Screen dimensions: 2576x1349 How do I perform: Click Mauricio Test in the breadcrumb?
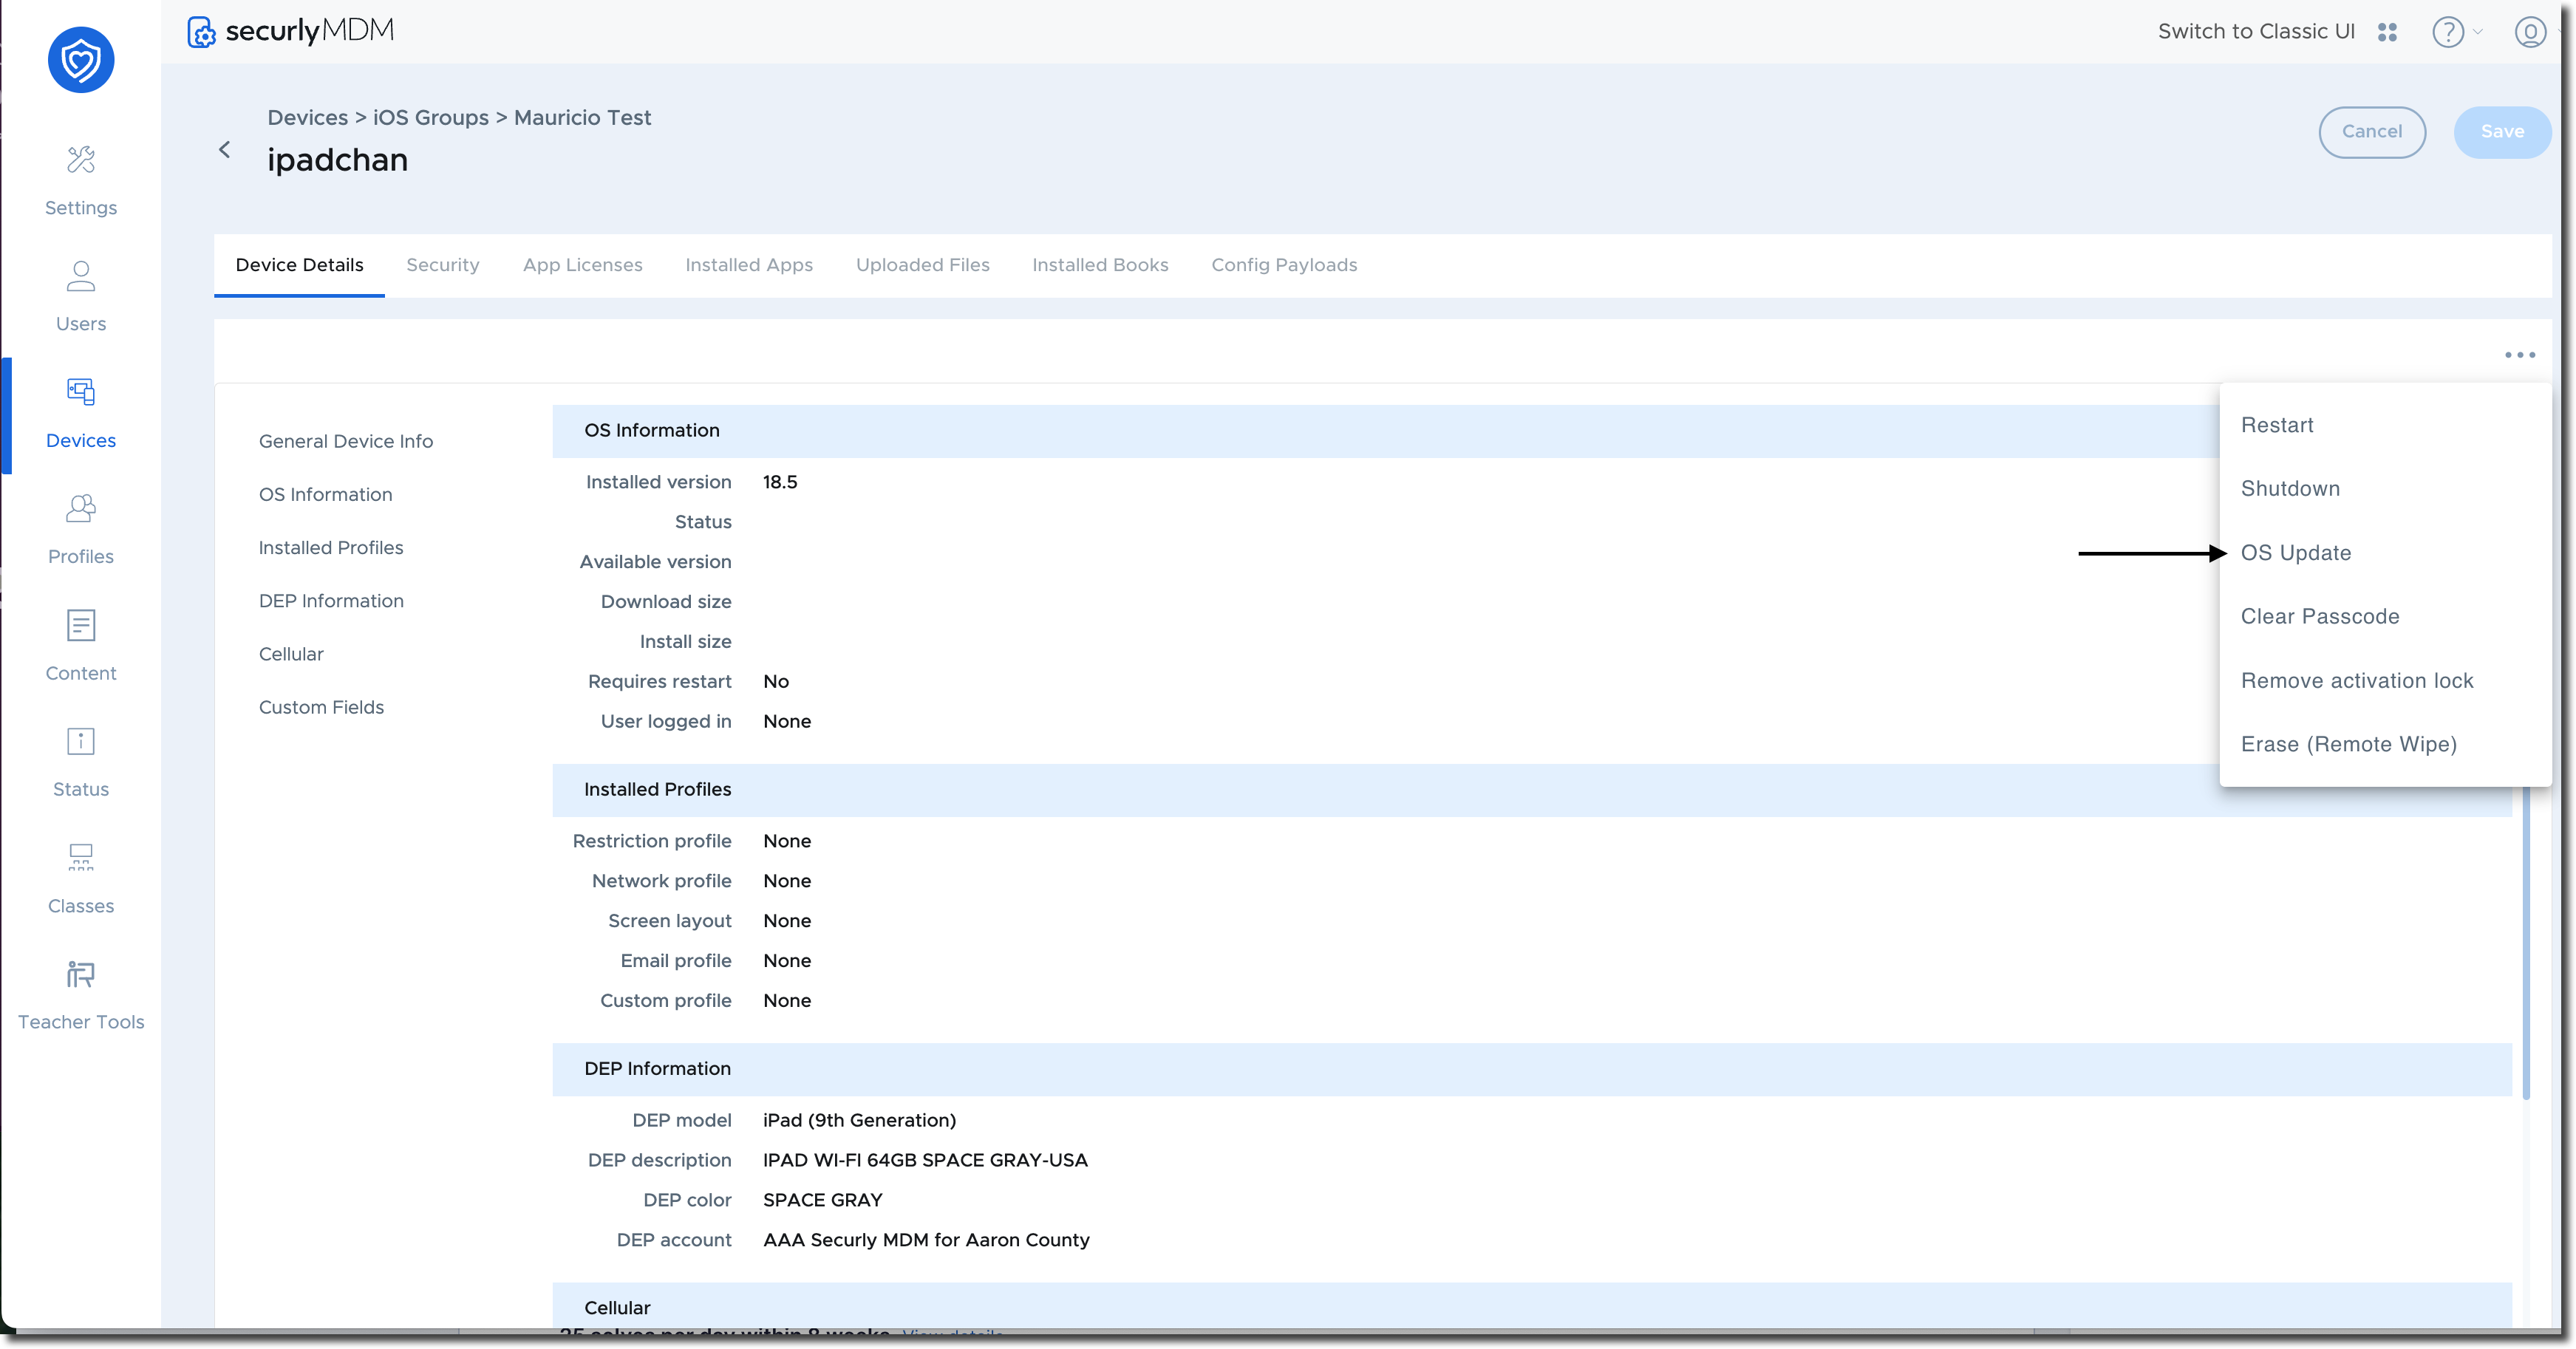coord(582,118)
